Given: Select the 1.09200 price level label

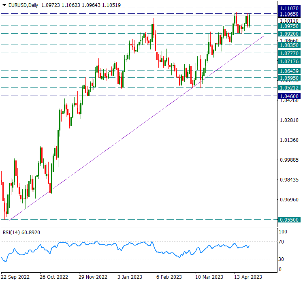Looking at the screenshot, I should (x=289, y=34).
